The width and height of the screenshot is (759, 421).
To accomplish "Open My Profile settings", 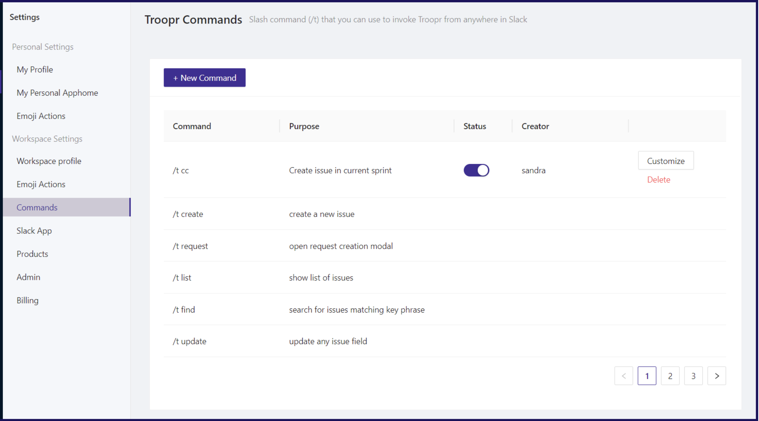I will pyautogui.click(x=35, y=69).
